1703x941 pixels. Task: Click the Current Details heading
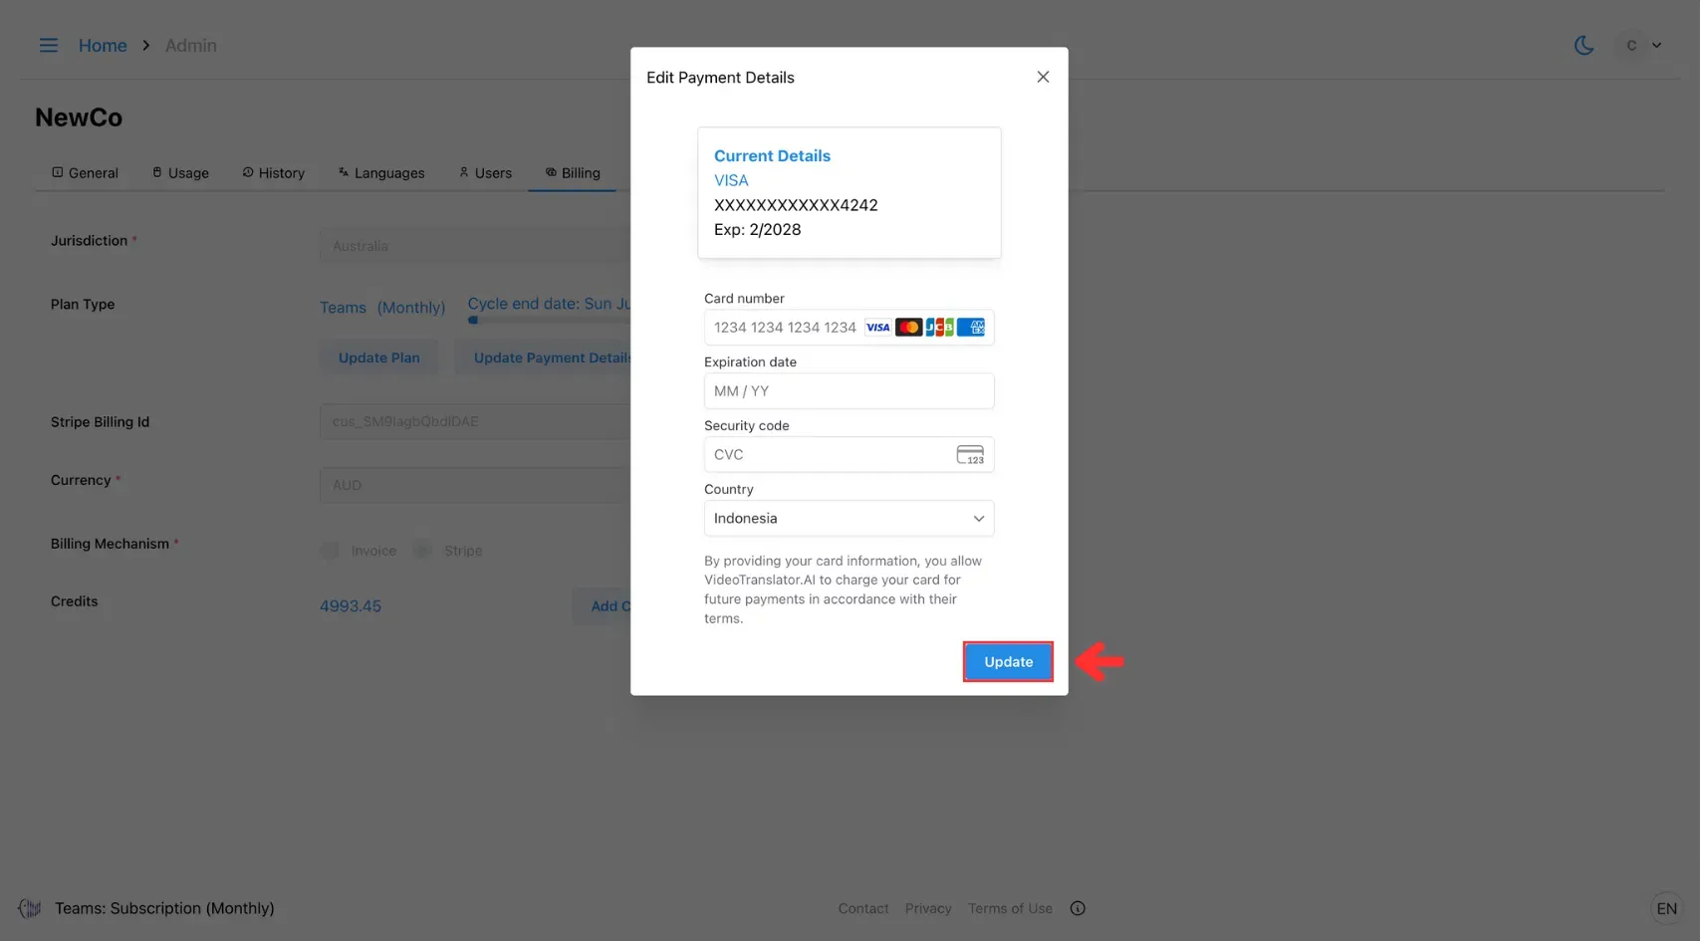coord(772,155)
